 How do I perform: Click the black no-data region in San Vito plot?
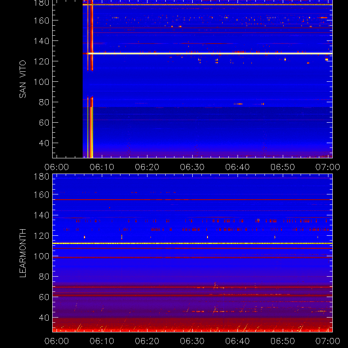[68, 79]
